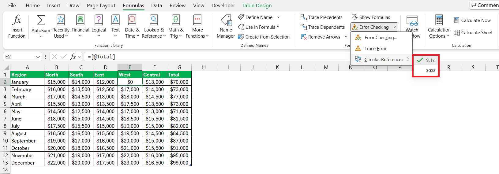Click the Define Name tag icon
Image resolution: width=499 pixels, height=174 pixels.
point(241,17)
